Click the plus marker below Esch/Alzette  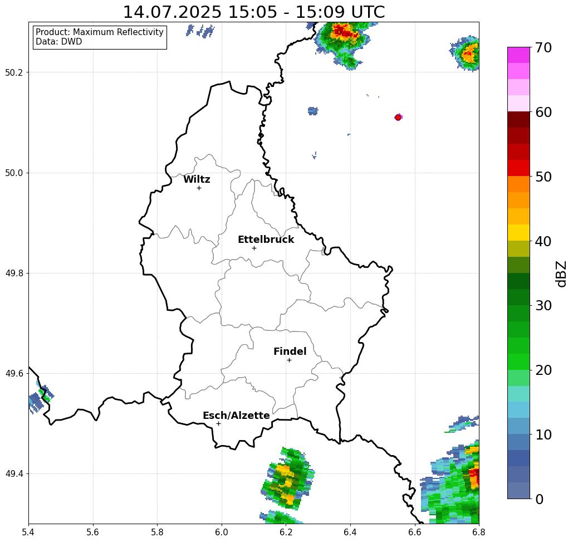point(218,423)
